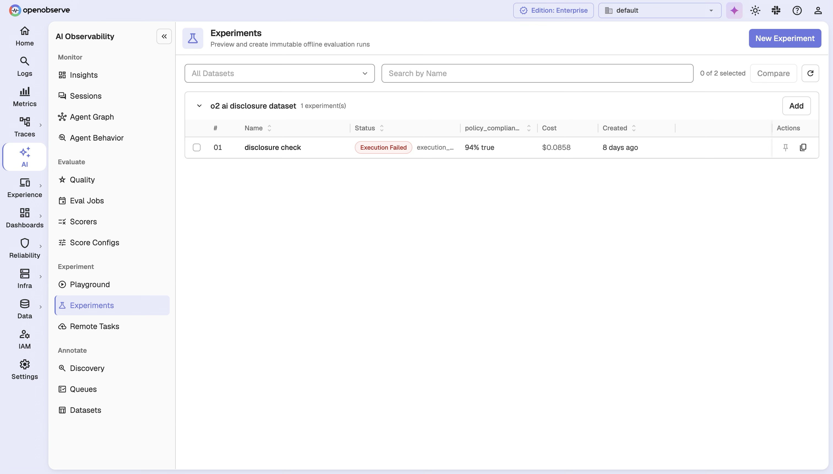
Task: Go to Home in the left rail
Action: [x=25, y=36]
